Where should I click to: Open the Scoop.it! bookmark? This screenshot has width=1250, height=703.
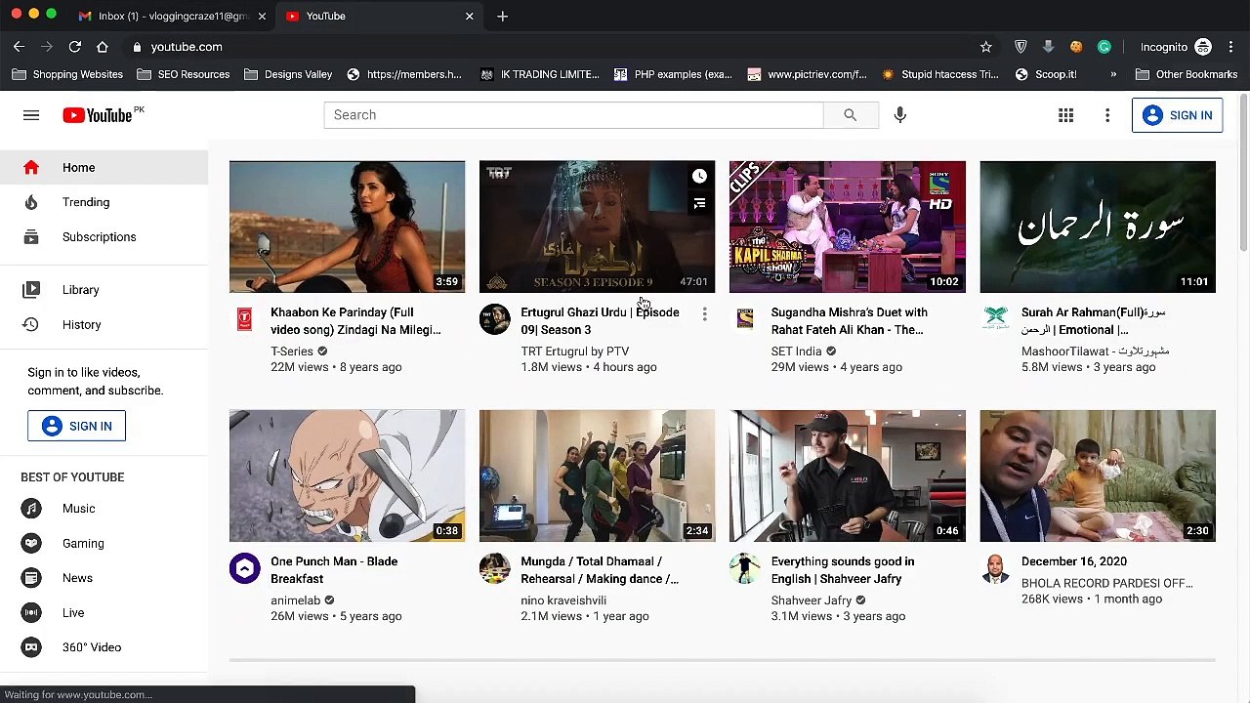1046,74
